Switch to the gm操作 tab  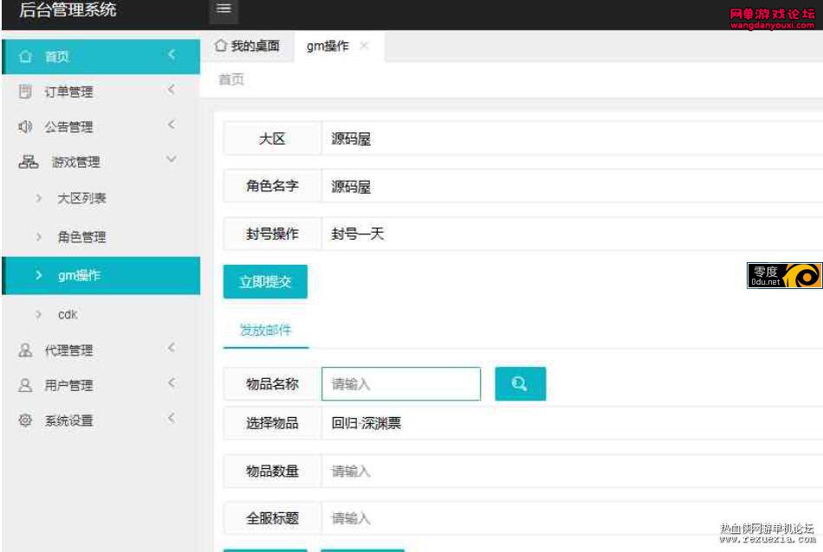(x=339, y=46)
